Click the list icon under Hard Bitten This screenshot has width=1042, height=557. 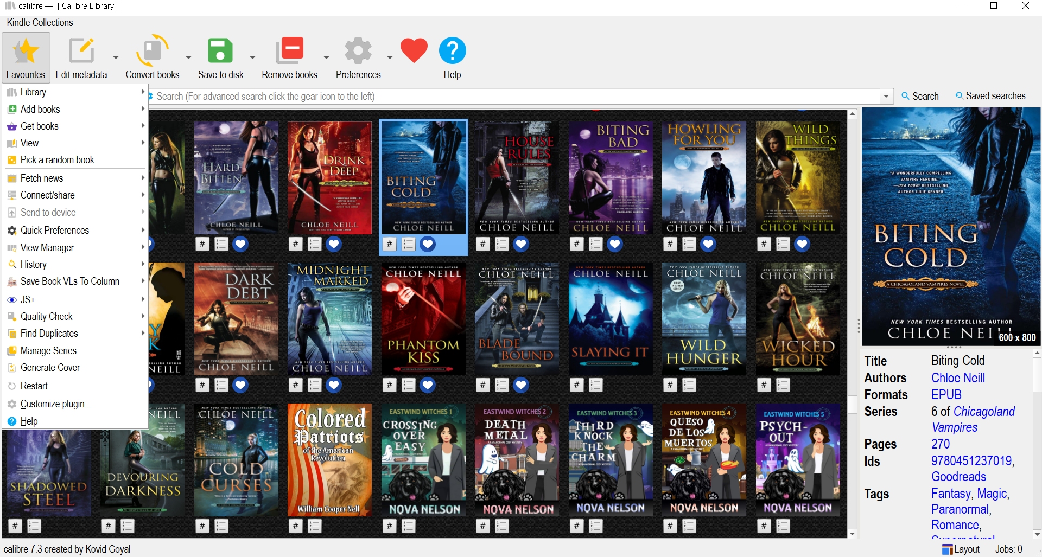[x=221, y=244]
